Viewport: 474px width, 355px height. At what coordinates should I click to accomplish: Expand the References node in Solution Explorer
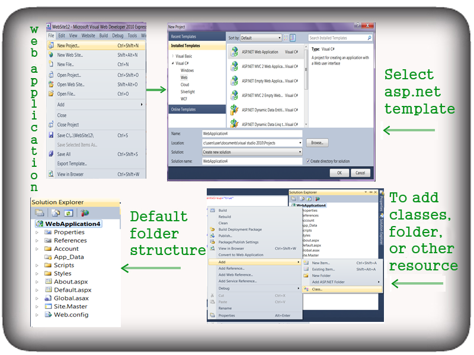[x=37, y=240]
